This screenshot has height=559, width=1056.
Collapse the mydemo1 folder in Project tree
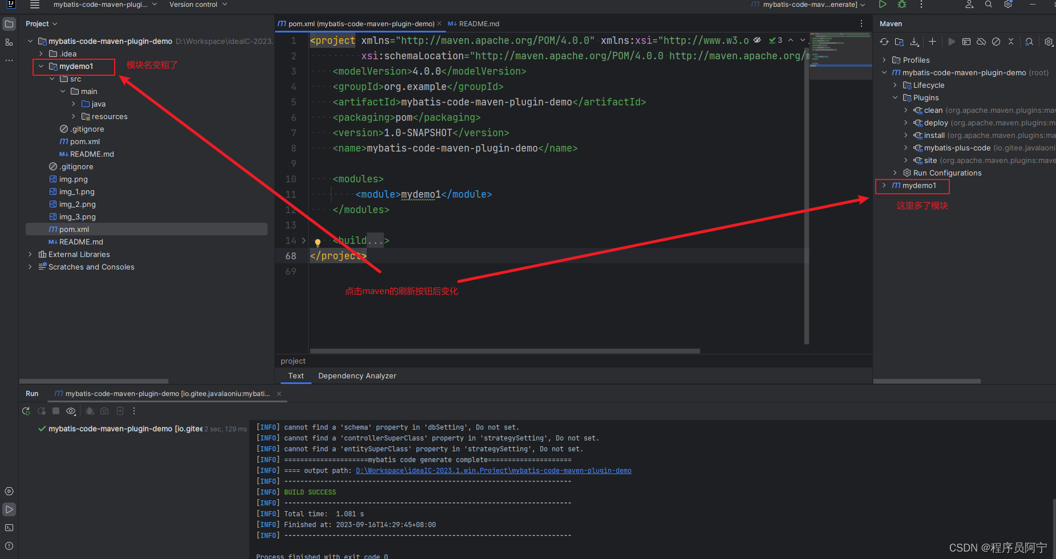pyautogui.click(x=41, y=67)
